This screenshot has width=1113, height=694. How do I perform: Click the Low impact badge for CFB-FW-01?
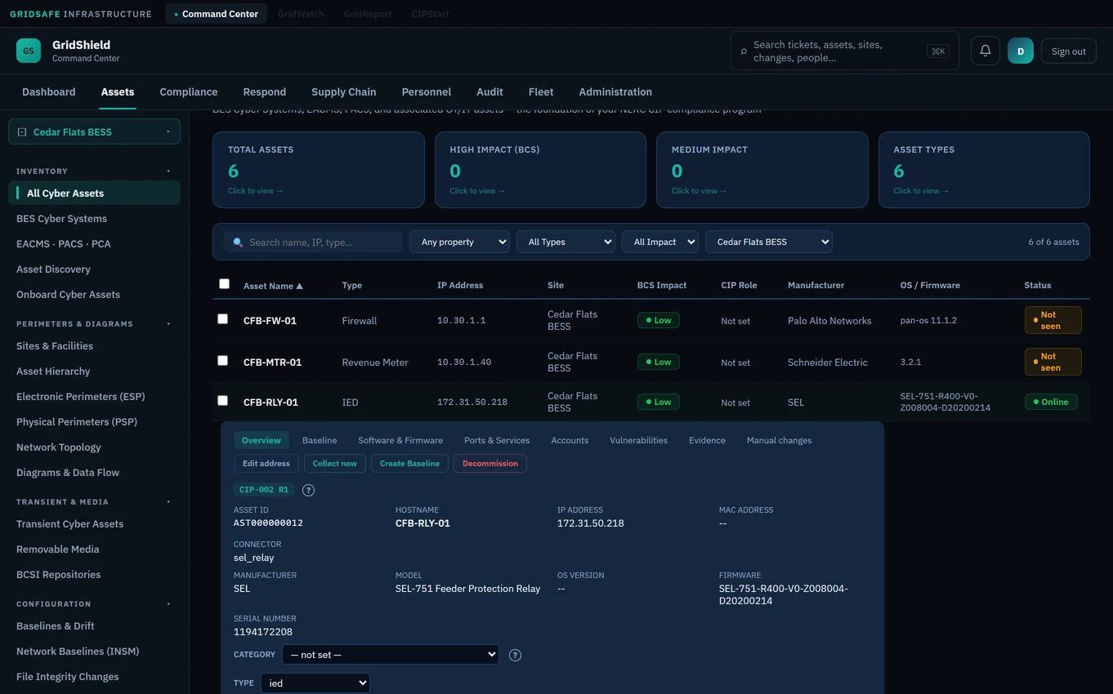tap(658, 320)
